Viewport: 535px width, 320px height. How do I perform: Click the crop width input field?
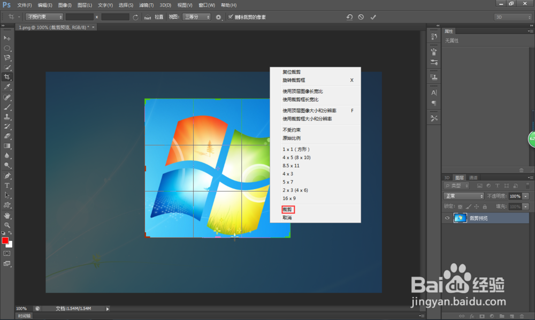point(80,17)
